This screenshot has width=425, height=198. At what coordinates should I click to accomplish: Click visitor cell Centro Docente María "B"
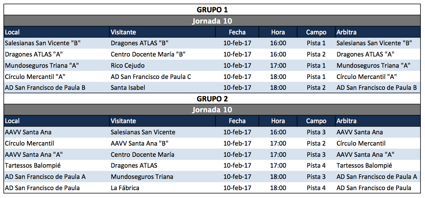coord(148,54)
